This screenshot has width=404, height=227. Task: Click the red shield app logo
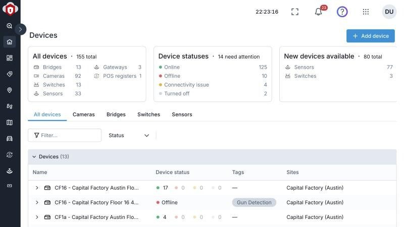click(x=10, y=9)
